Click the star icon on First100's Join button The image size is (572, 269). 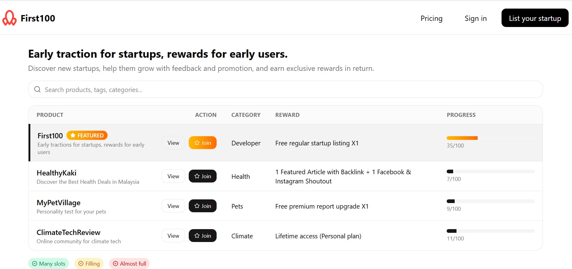(x=197, y=143)
